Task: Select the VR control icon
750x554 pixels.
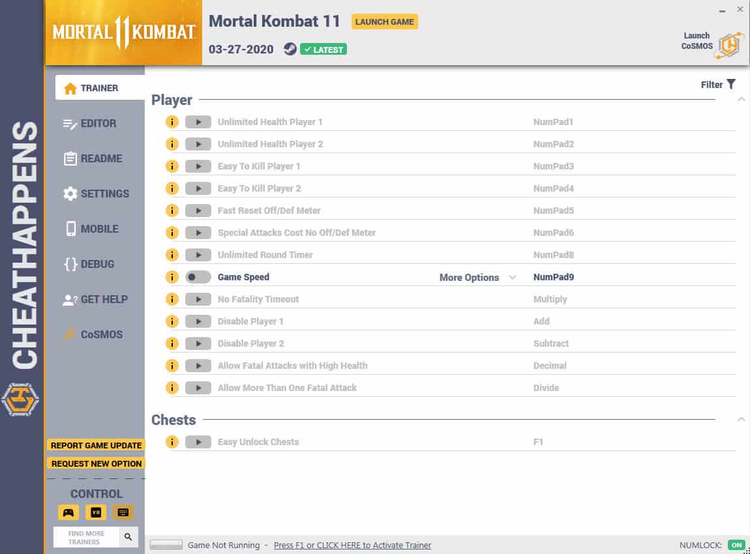Action: (96, 512)
